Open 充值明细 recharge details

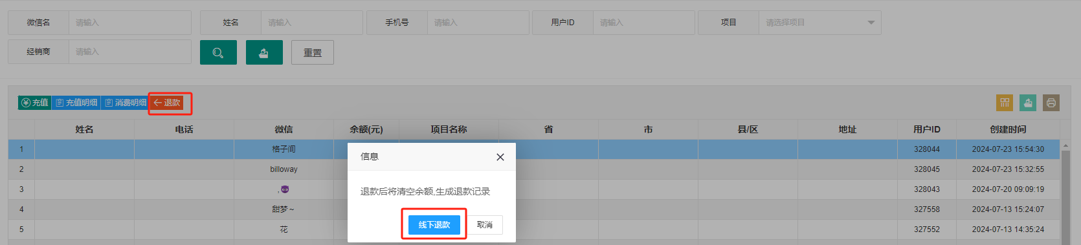(76, 103)
